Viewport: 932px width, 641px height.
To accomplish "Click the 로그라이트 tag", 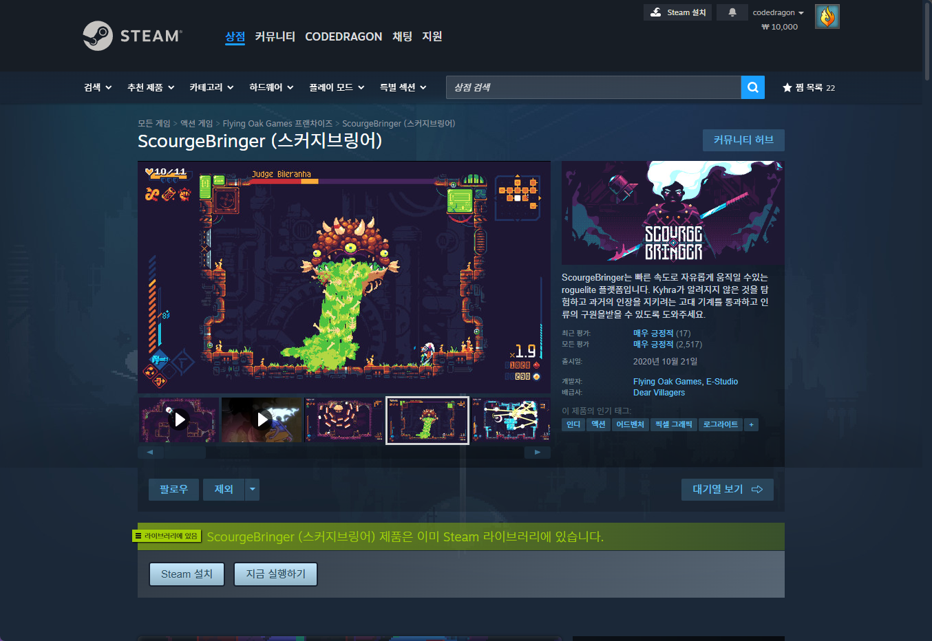I will pos(721,424).
